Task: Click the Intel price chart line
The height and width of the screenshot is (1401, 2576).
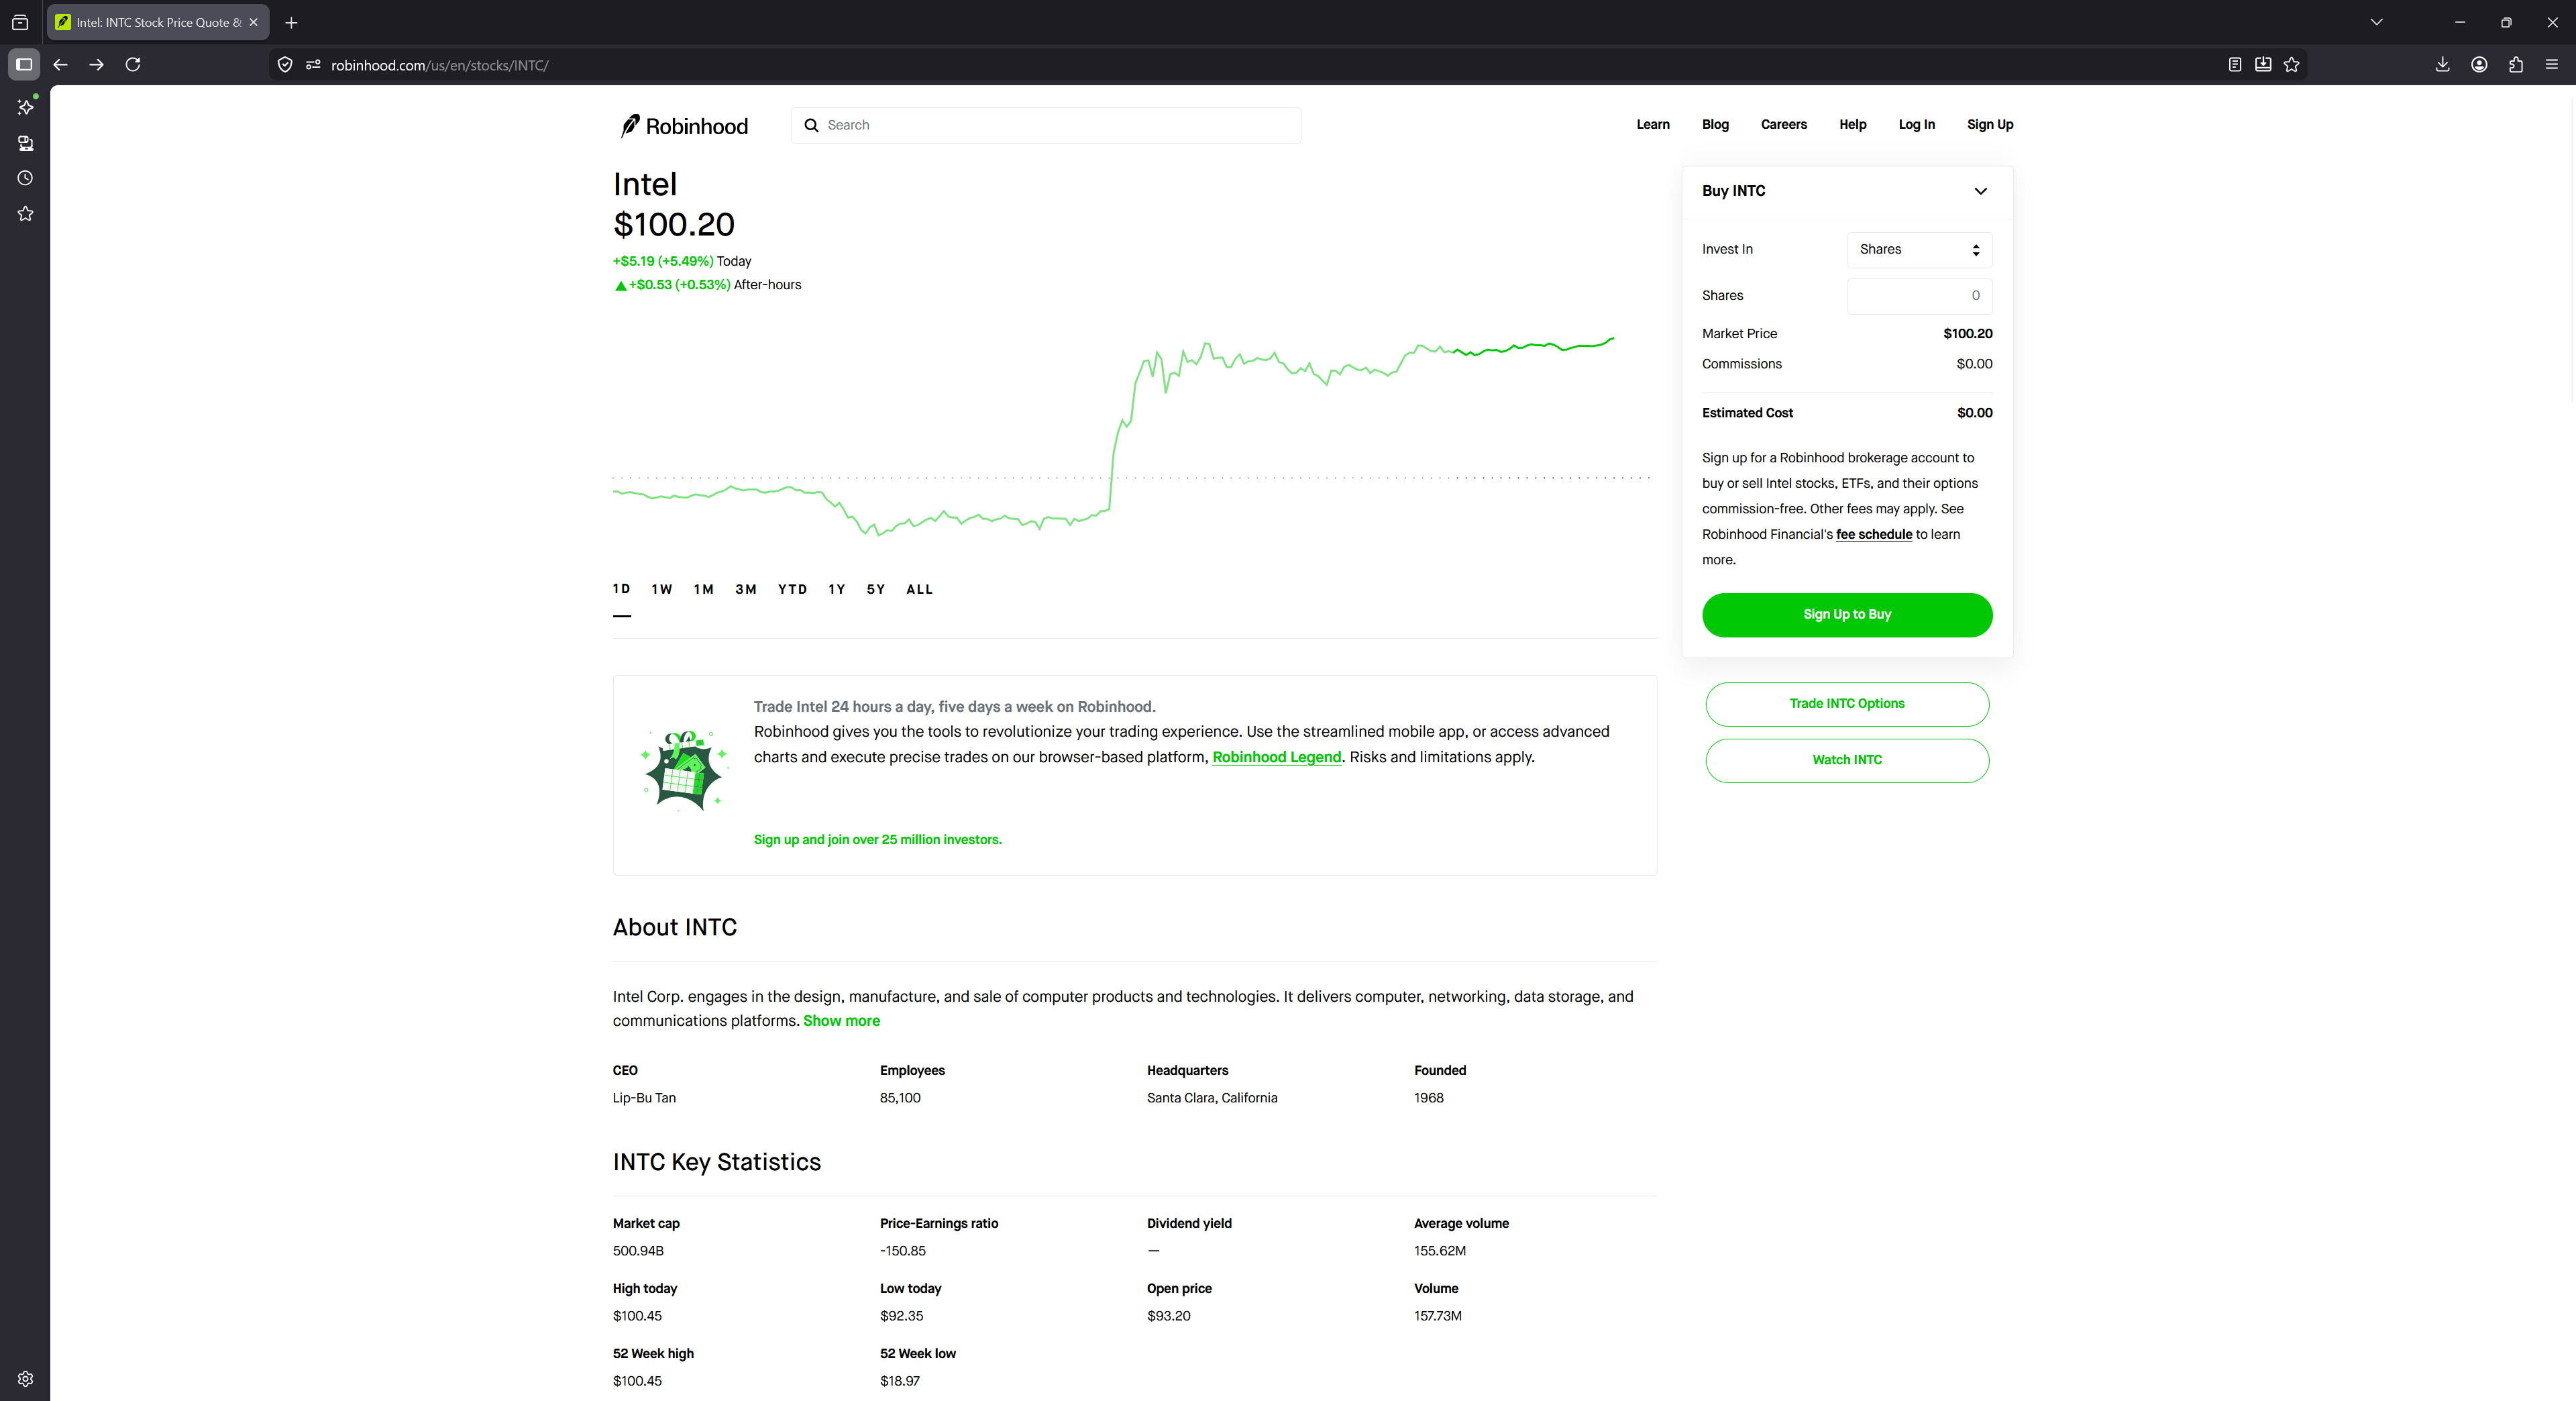Action: [x=1112, y=437]
